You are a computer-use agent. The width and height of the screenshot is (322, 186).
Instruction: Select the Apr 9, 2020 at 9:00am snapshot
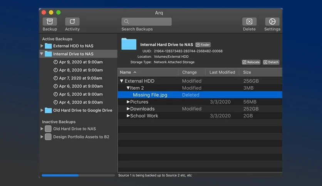tap(81, 62)
